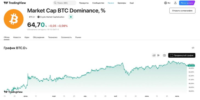Switch to the Новости tab
The width and height of the screenshot is (200, 100).
pos(17,37)
